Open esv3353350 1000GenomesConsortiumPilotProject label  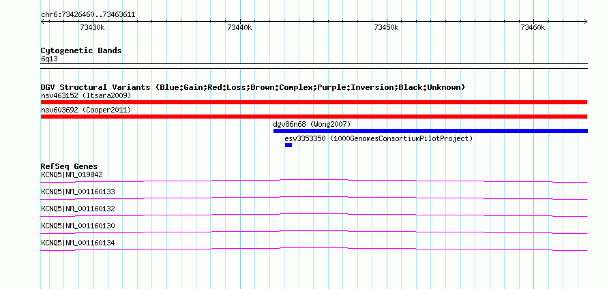pos(379,138)
